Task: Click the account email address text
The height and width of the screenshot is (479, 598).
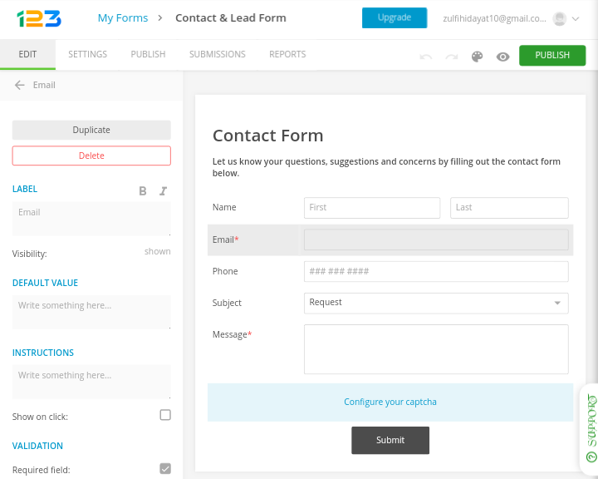Action: click(494, 19)
